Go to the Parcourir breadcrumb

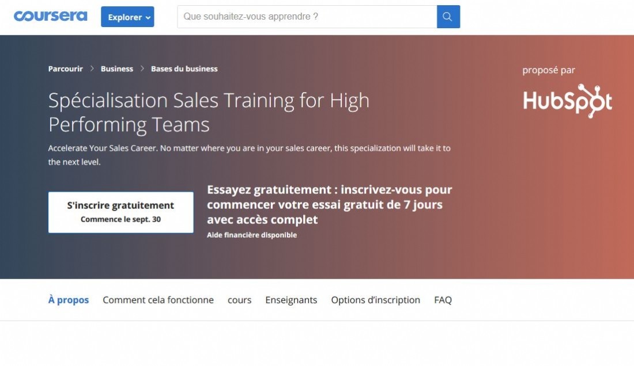click(66, 68)
